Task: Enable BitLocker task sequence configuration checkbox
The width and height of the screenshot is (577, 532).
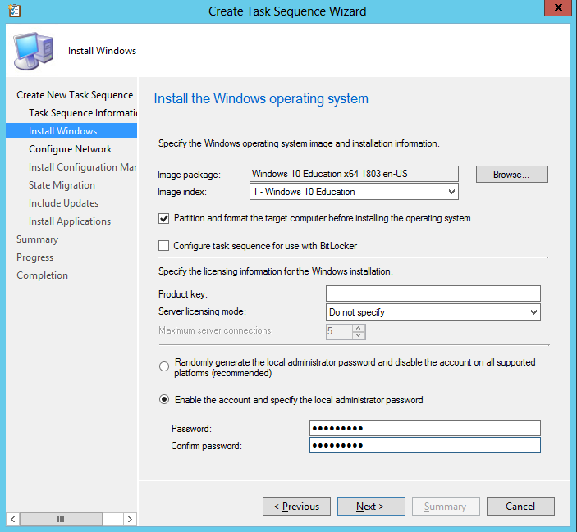Action: (164, 245)
